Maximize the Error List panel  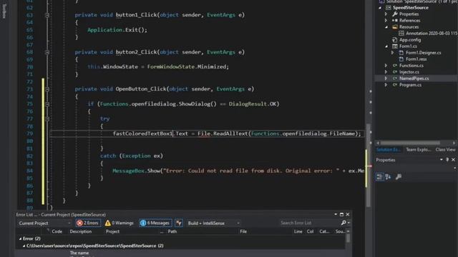click(x=341, y=214)
